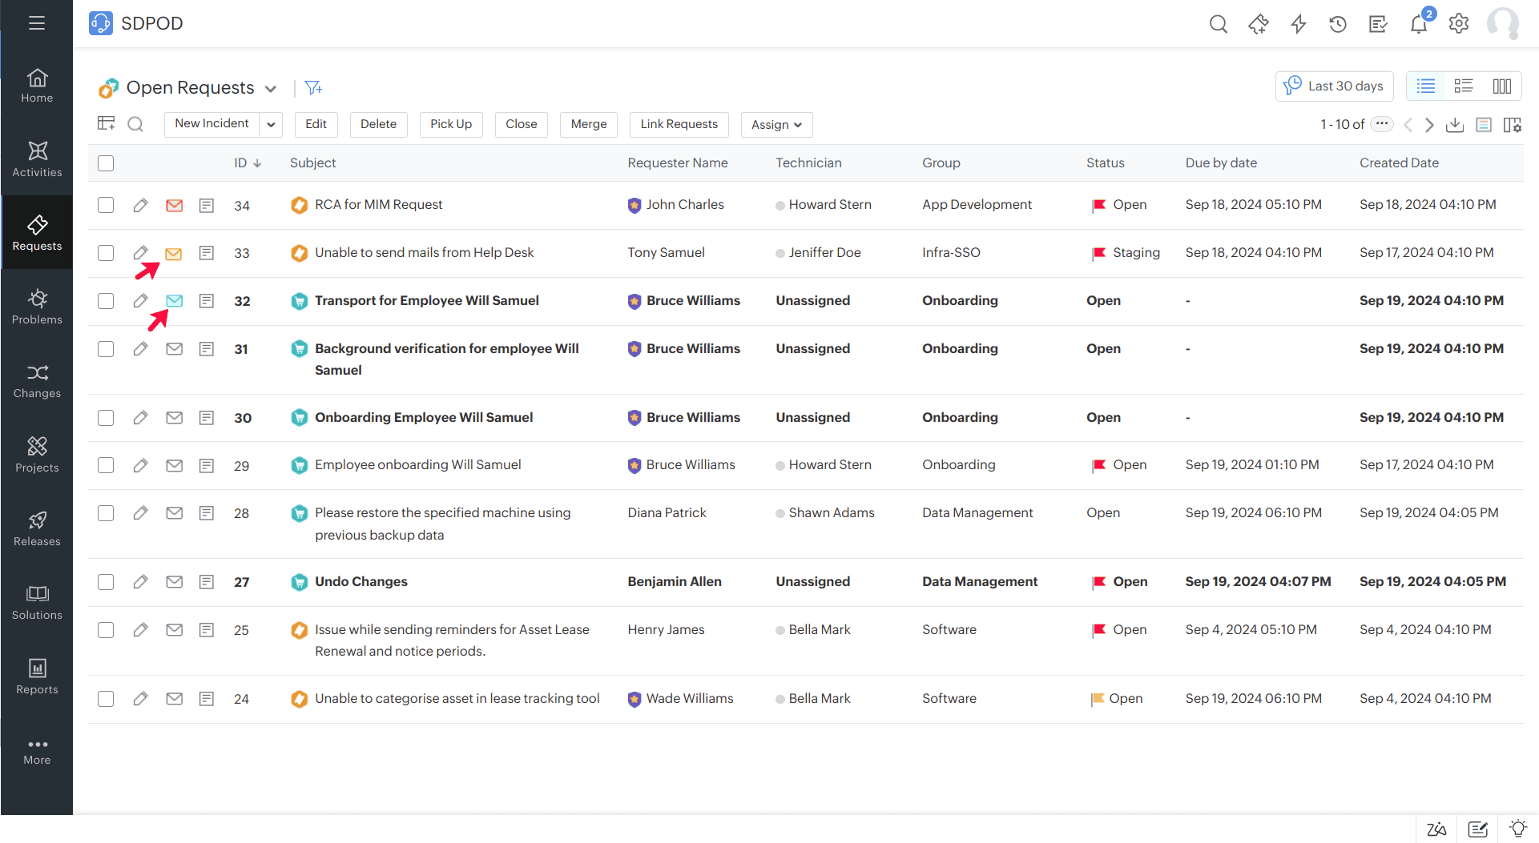The height and width of the screenshot is (843, 1539).
Task: Open the New Incident dropdown arrow
Action: pyautogui.click(x=271, y=124)
